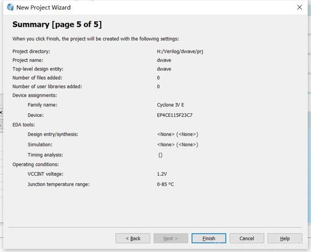
Task: Click the top-level design entity value dwave
Action: [164, 69]
